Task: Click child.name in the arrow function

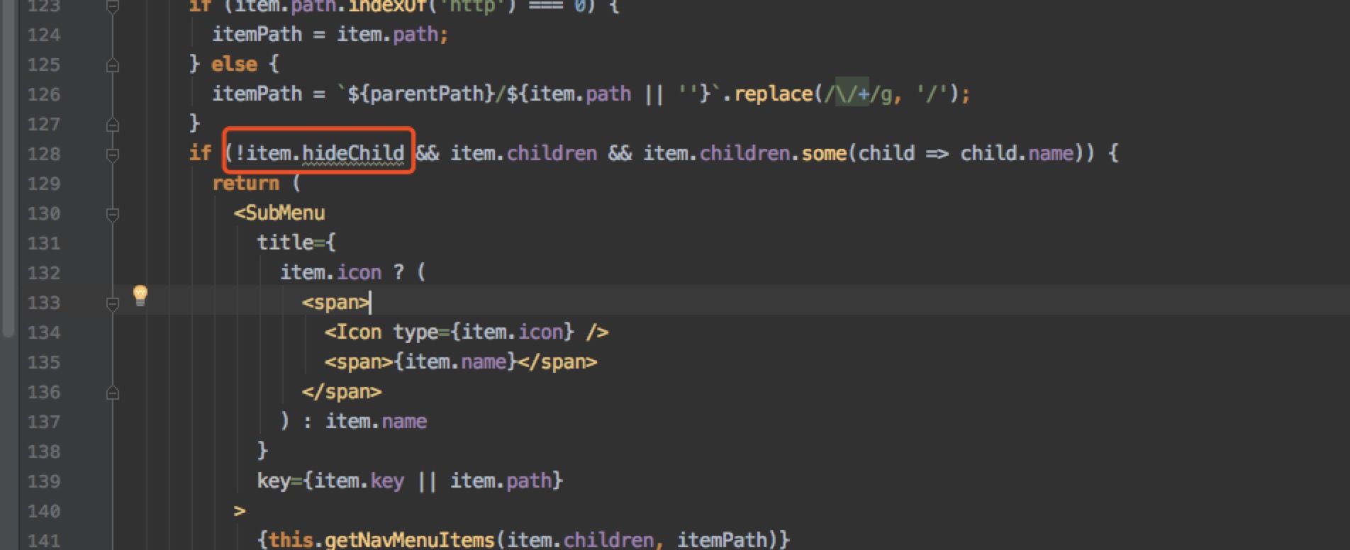Action: 1017,153
